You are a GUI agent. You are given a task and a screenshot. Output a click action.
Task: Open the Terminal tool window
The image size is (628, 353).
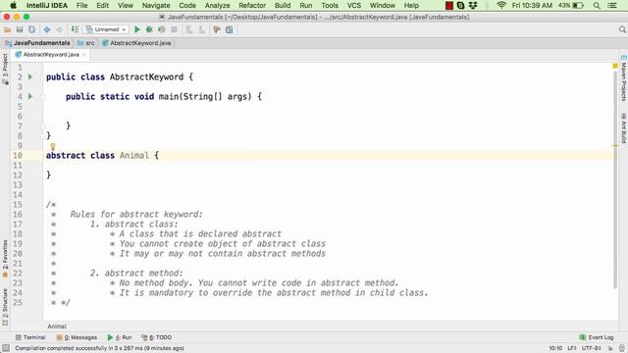coord(30,337)
